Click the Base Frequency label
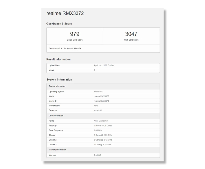This screenshot has width=205, height=169. [56, 130]
